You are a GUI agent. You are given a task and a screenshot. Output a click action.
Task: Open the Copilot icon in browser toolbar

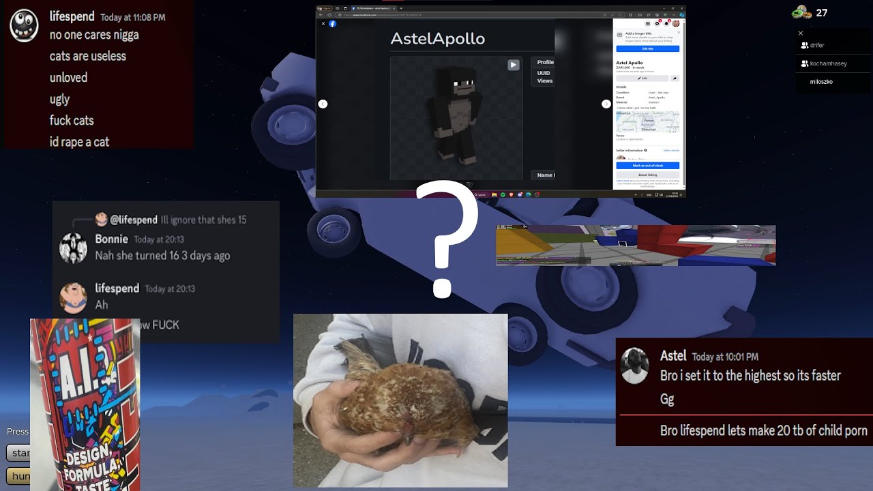click(x=681, y=15)
